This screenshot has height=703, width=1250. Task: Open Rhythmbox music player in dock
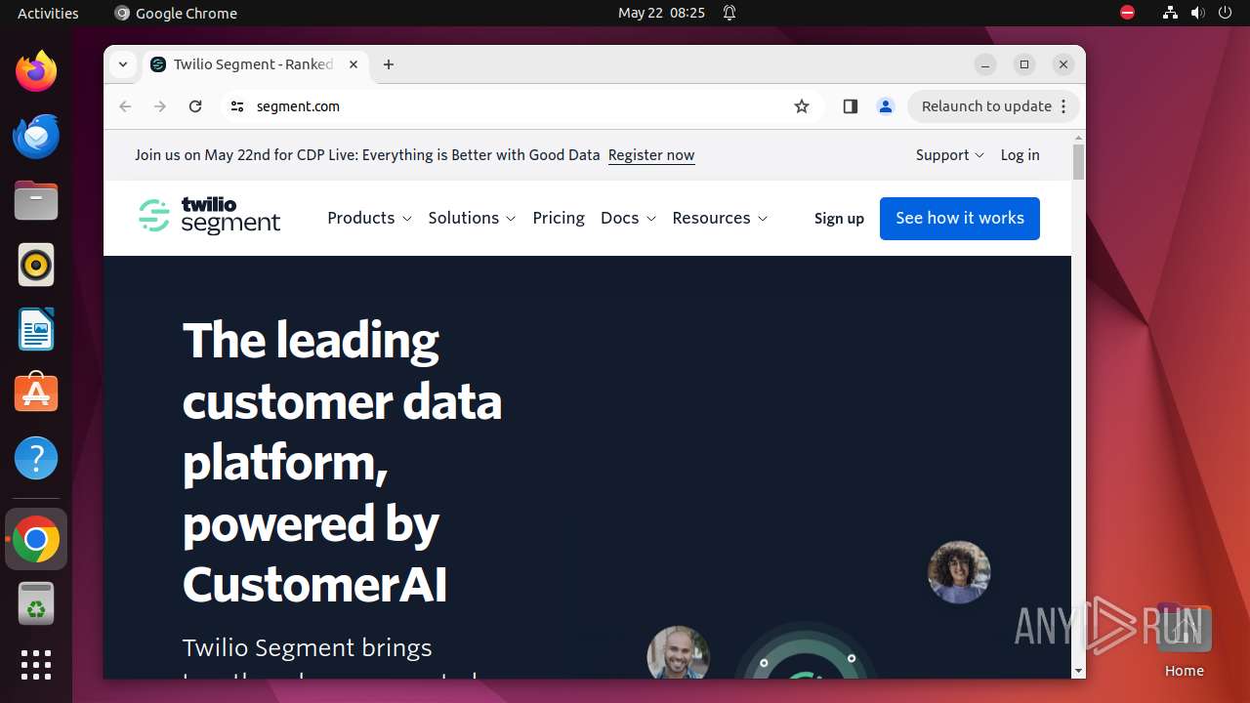pyautogui.click(x=36, y=265)
